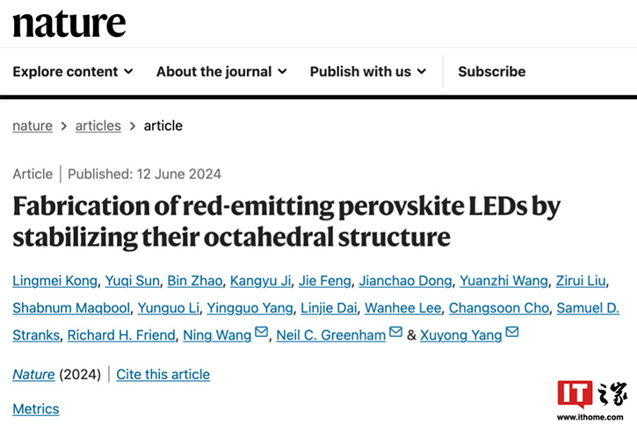
Task: Open the About the journal menu
Action: [x=221, y=72]
